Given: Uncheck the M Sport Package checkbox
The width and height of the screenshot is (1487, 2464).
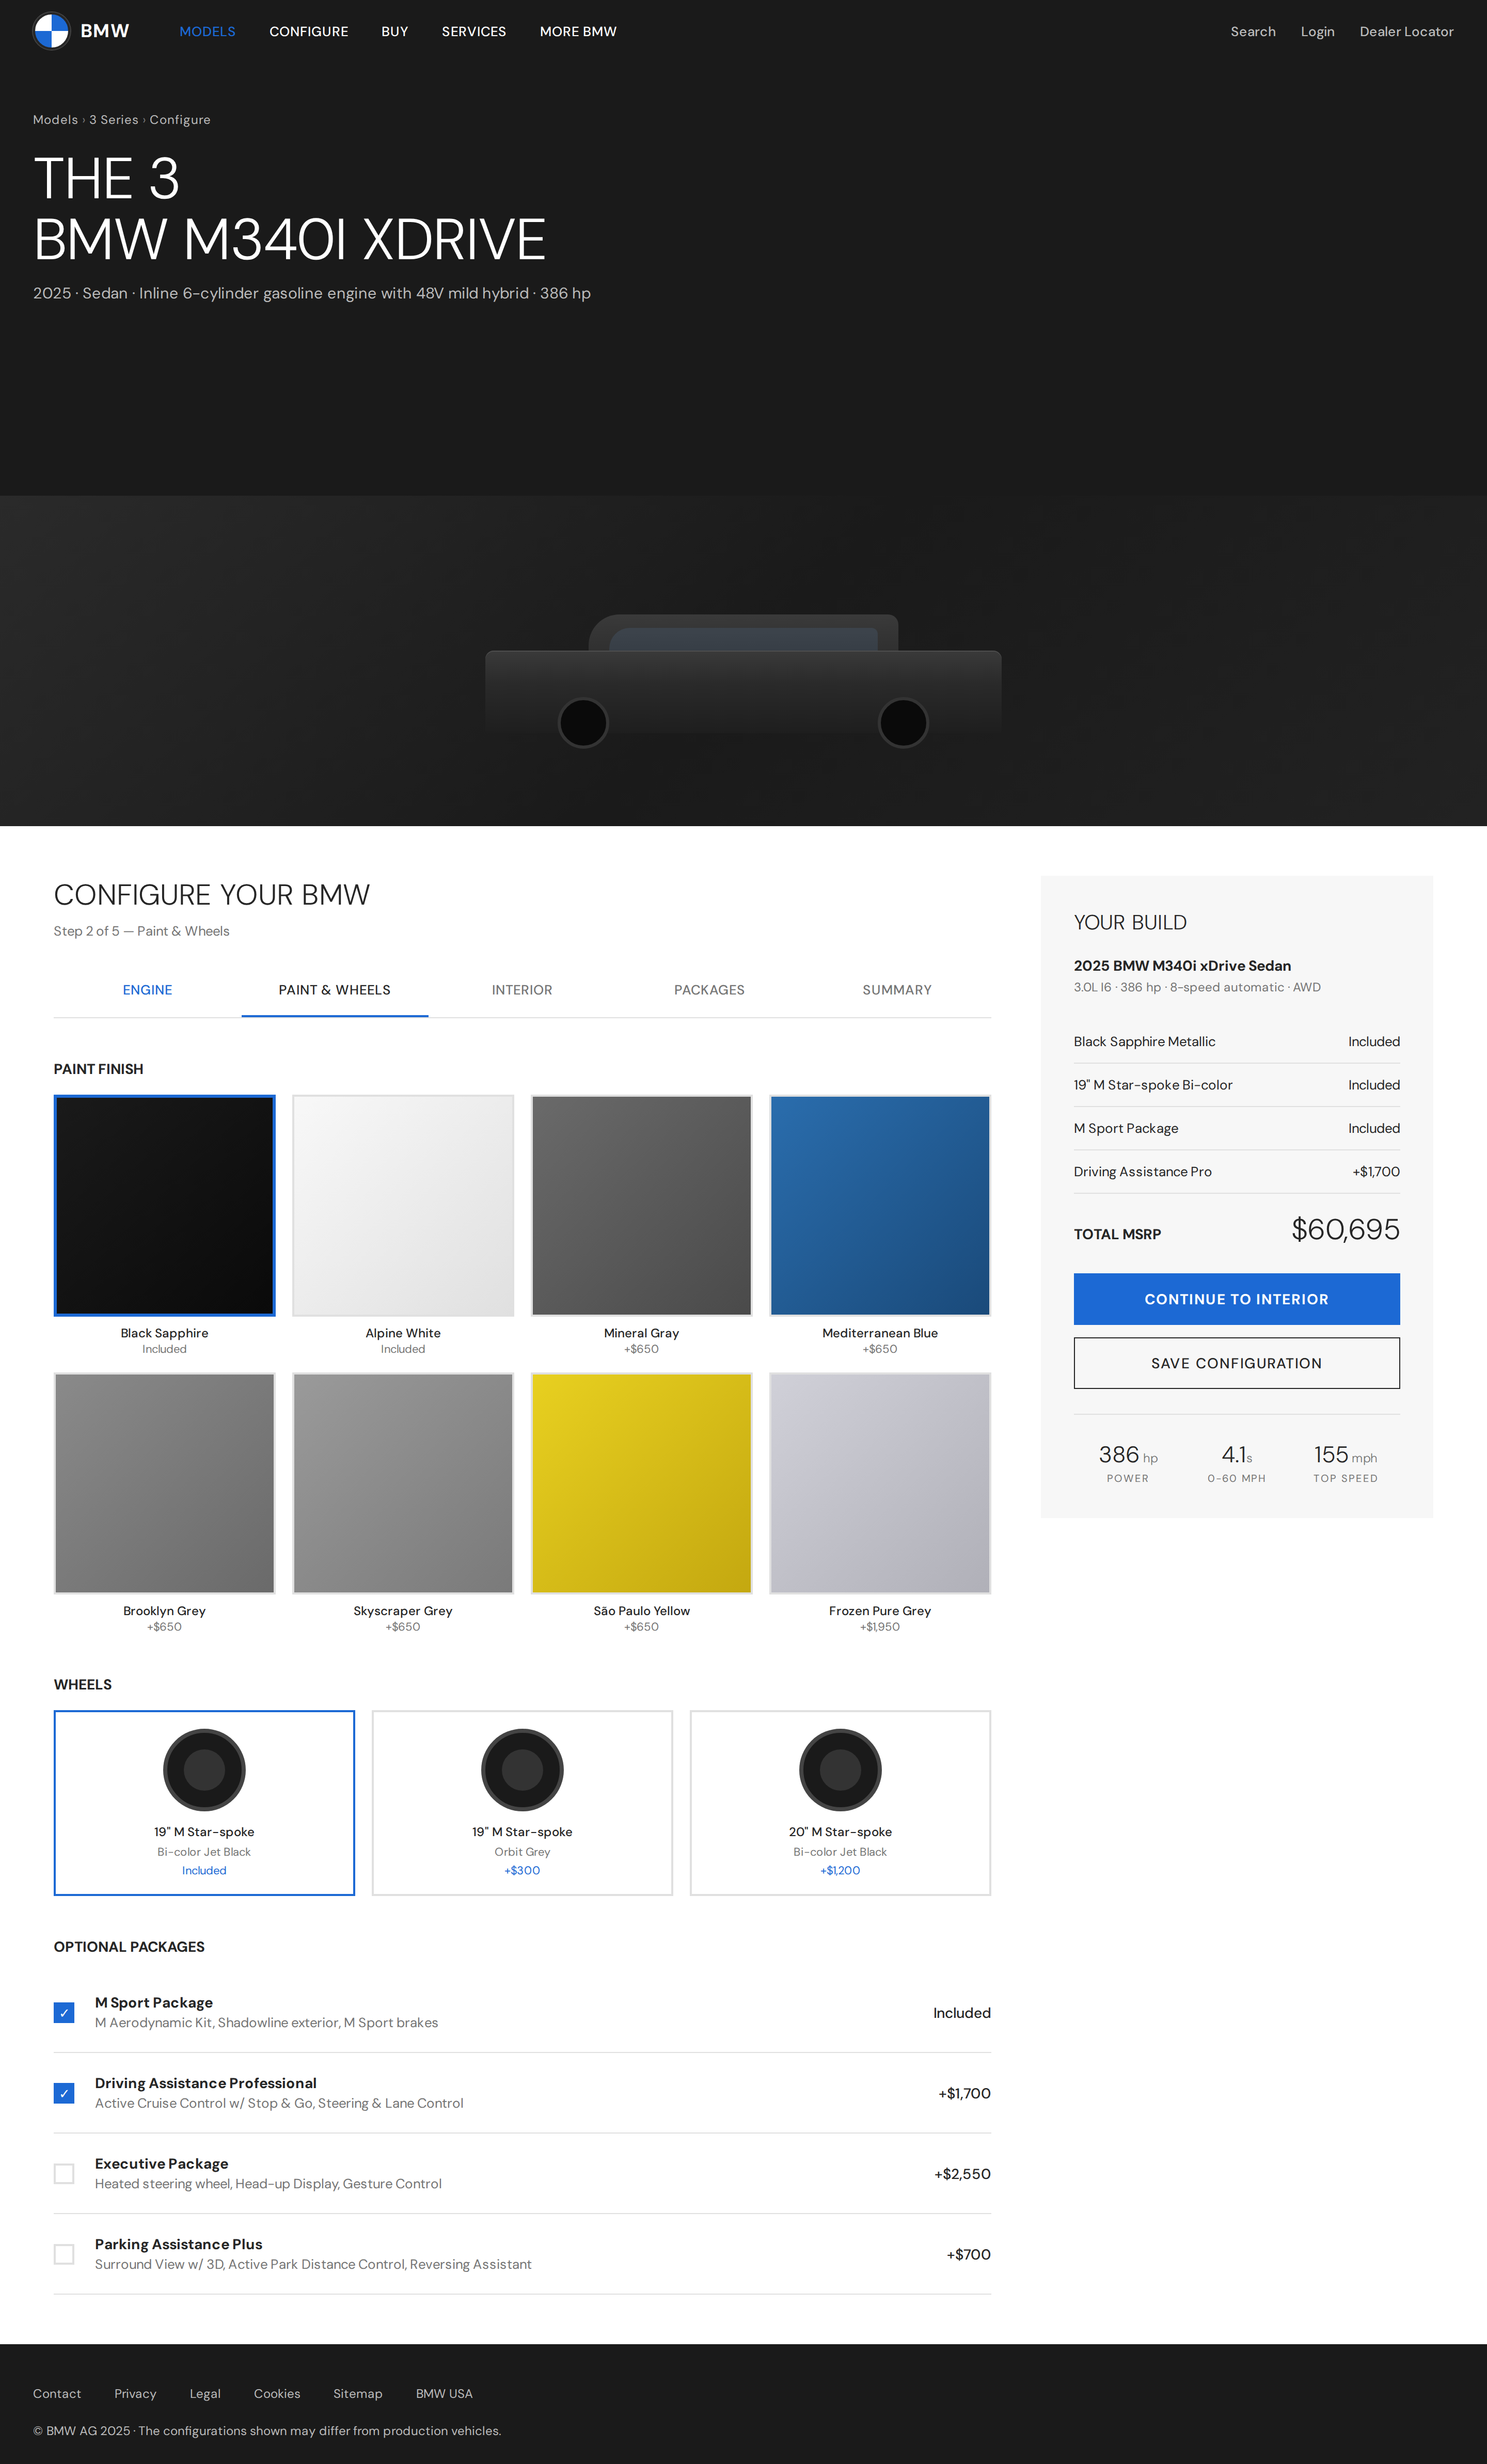Looking at the screenshot, I should [x=64, y=2013].
